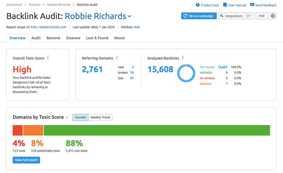Click the Add mailbox link
This screenshot has width=283, height=173.
tap(137, 27)
